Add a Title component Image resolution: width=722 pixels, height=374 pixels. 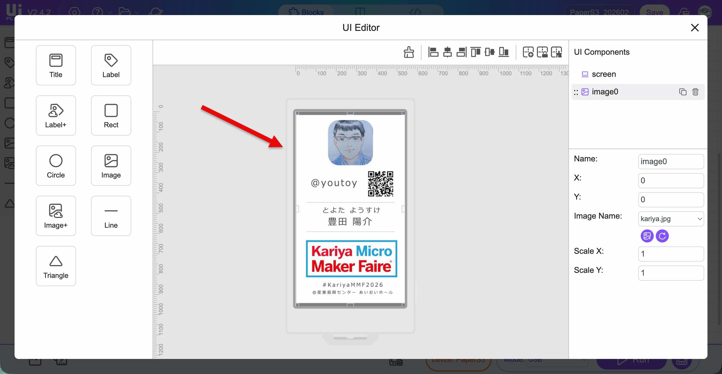(x=56, y=65)
